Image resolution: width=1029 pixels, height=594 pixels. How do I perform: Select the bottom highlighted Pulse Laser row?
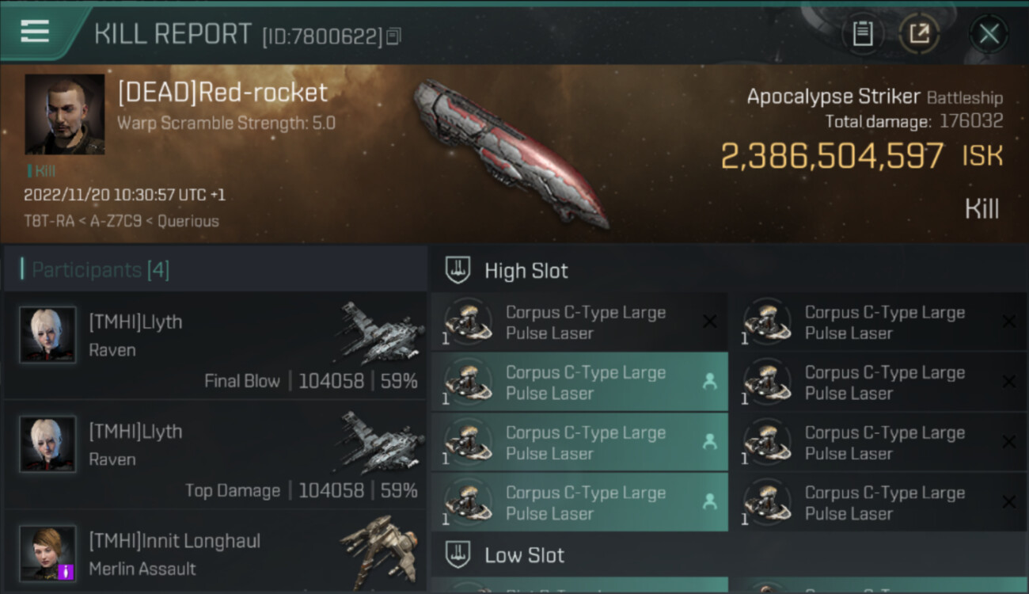tap(579, 502)
